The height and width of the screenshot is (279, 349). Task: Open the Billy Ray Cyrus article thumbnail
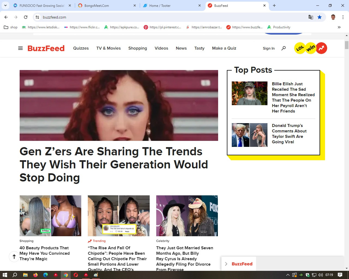[187, 216]
